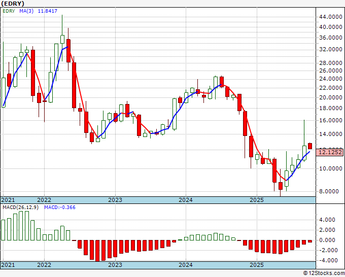Click the 18.0000 price axis label

point(330,108)
